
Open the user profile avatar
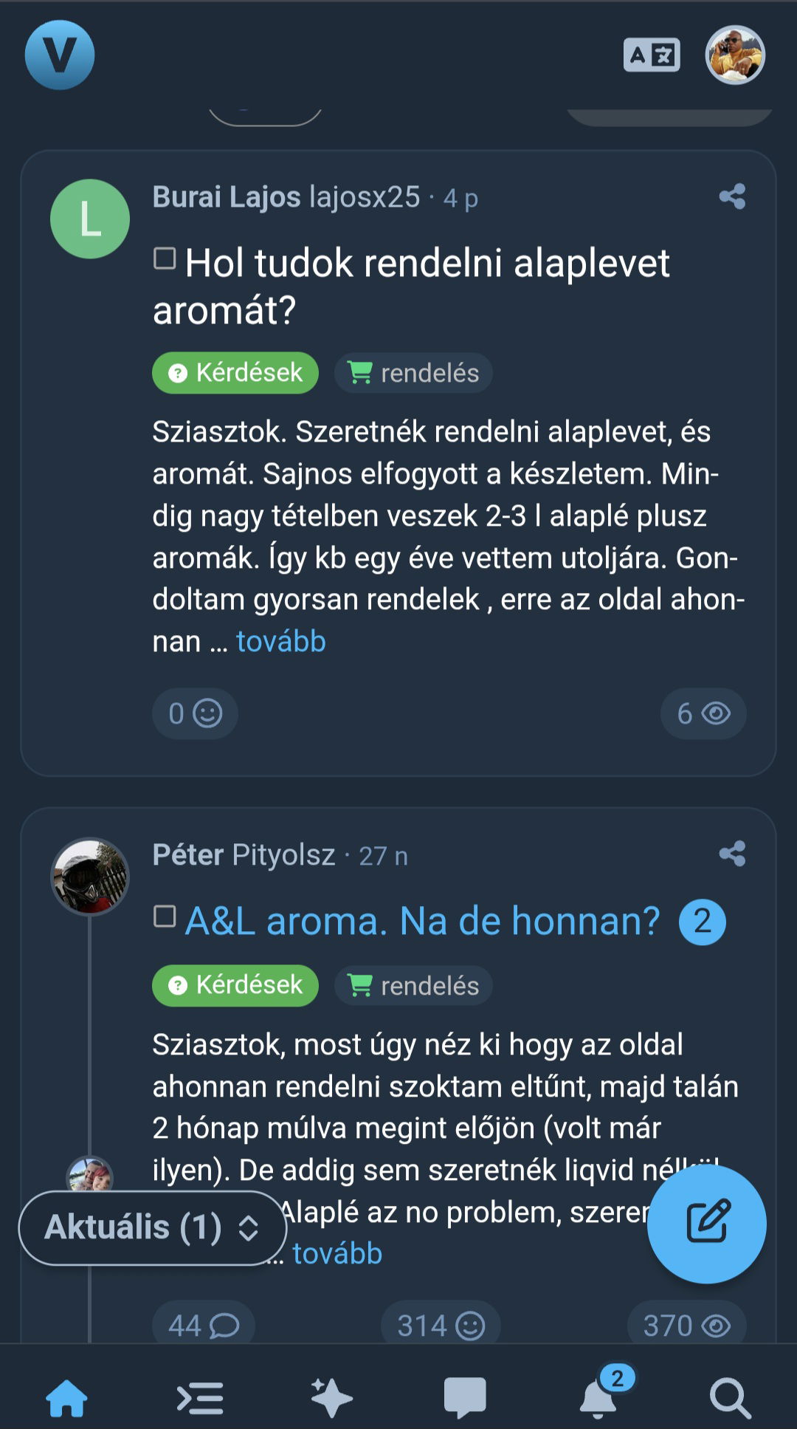(x=734, y=55)
